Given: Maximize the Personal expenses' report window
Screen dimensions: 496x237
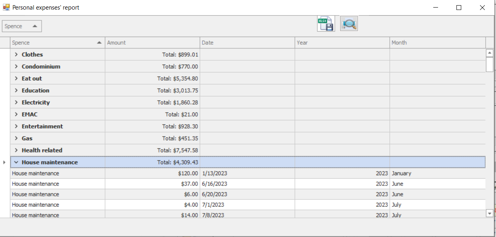Looking at the screenshot, I should point(459,8).
